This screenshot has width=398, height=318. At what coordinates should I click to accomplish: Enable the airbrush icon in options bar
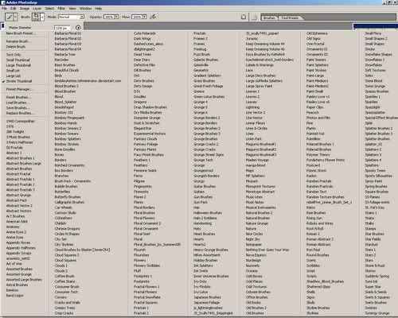point(153,17)
